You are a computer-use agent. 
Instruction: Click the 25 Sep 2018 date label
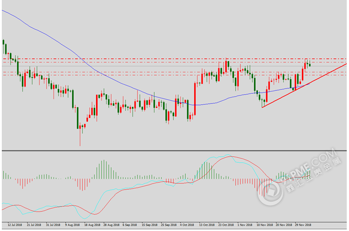[169, 225]
